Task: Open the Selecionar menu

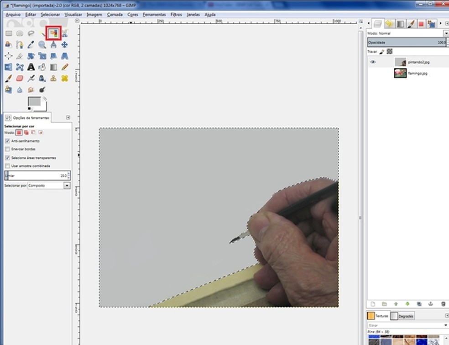Action: tap(50, 15)
